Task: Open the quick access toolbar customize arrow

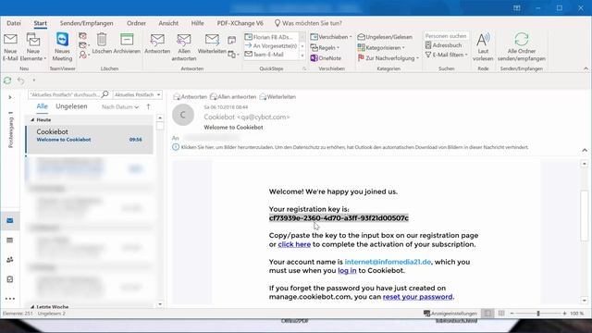Action: click(x=34, y=80)
